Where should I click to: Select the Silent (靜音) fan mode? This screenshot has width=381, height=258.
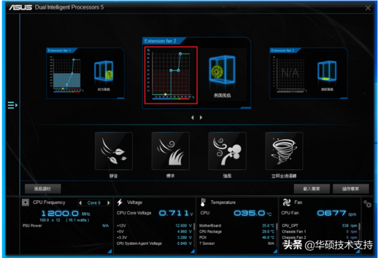(x=114, y=151)
